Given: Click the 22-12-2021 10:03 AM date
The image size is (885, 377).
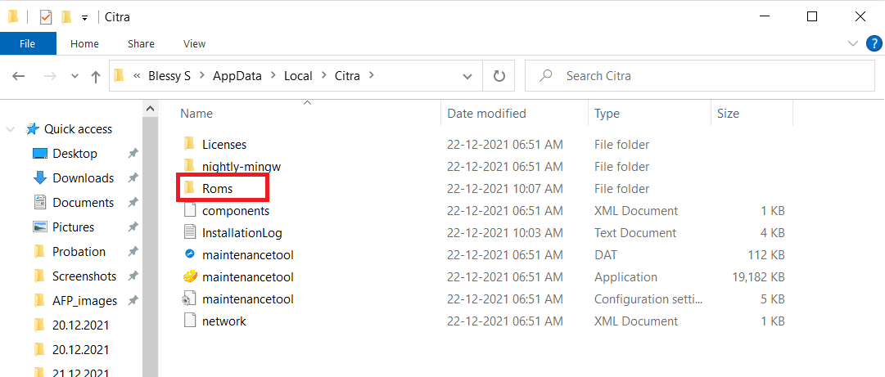Looking at the screenshot, I should click(505, 233).
